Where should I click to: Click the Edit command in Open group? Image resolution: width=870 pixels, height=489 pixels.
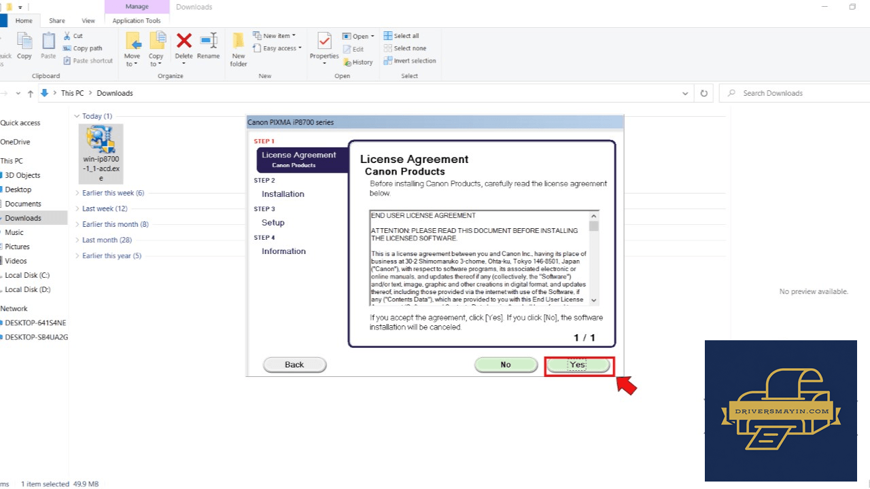point(353,49)
